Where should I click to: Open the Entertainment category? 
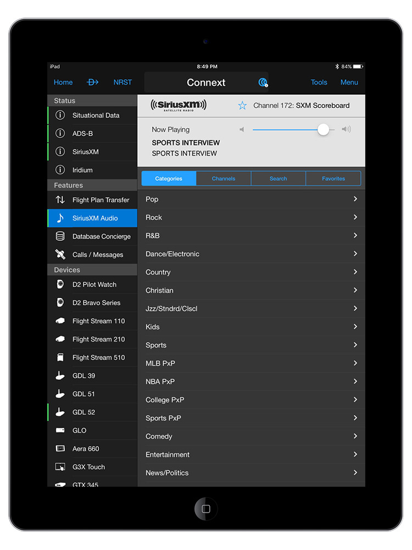(251, 455)
